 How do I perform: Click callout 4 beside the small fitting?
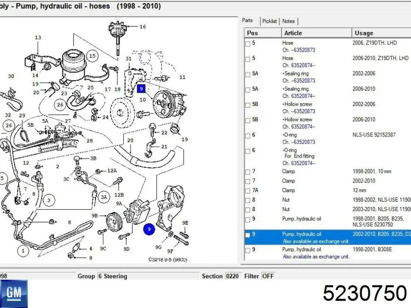[91, 249]
